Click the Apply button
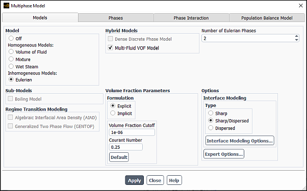 [134, 180]
